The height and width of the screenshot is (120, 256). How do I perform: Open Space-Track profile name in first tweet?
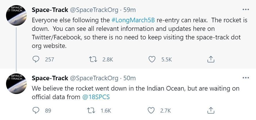(50, 10)
